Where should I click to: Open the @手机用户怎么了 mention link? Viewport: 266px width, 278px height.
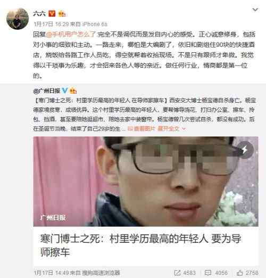71,34
